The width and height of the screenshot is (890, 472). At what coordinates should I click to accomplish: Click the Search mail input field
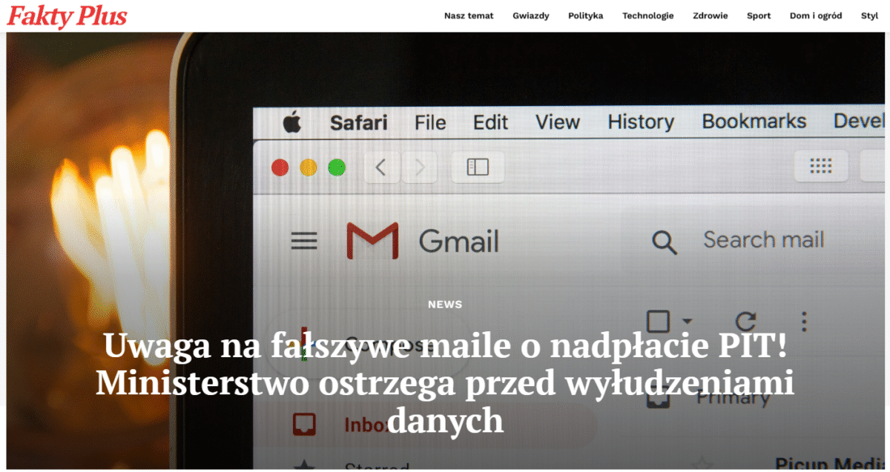tap(764, 239)
